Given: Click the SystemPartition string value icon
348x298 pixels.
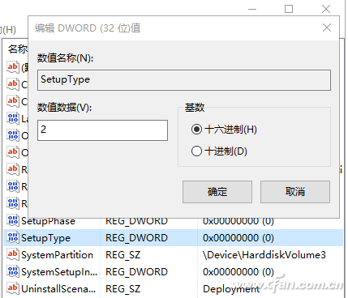Looking at the screenshot, I should point(13,254).
